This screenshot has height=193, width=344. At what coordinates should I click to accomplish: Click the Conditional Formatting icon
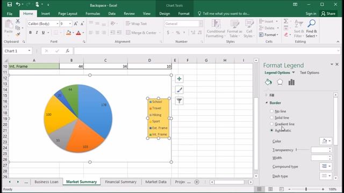pyautogui.click(x=216, y=24)
